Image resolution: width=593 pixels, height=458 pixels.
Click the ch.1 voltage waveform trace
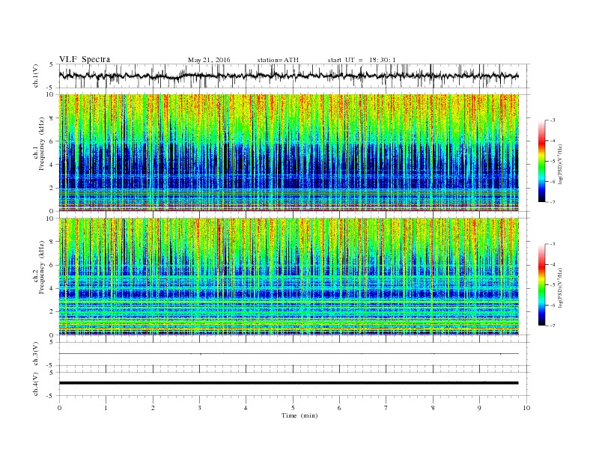coord(288,76)
